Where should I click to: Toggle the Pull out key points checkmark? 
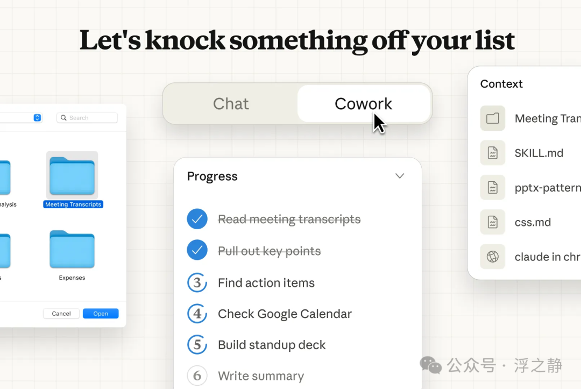tap(197, 251)
